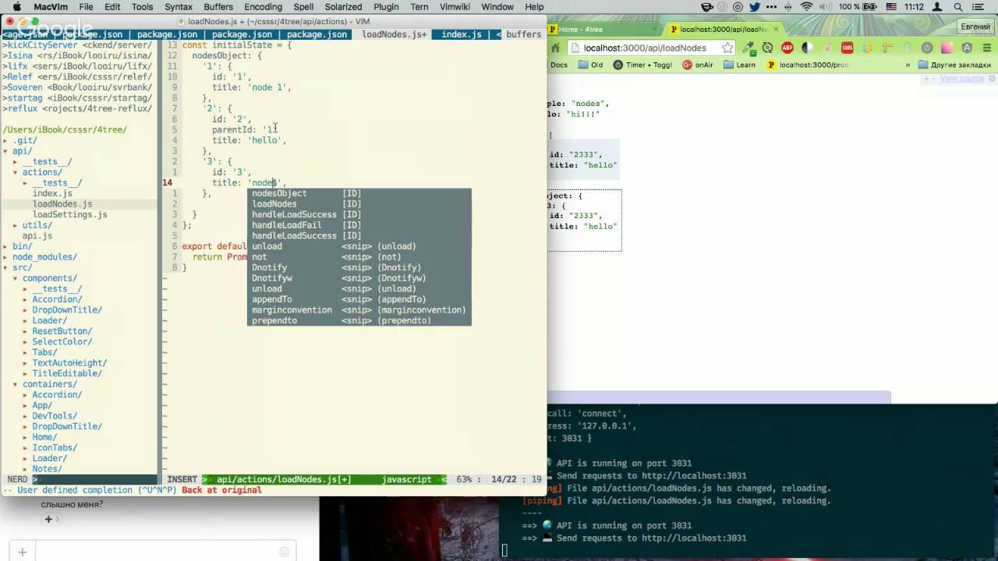Click the Chrome home button
The width and height of the screenshot is (998, 561).
click(556, 48)
